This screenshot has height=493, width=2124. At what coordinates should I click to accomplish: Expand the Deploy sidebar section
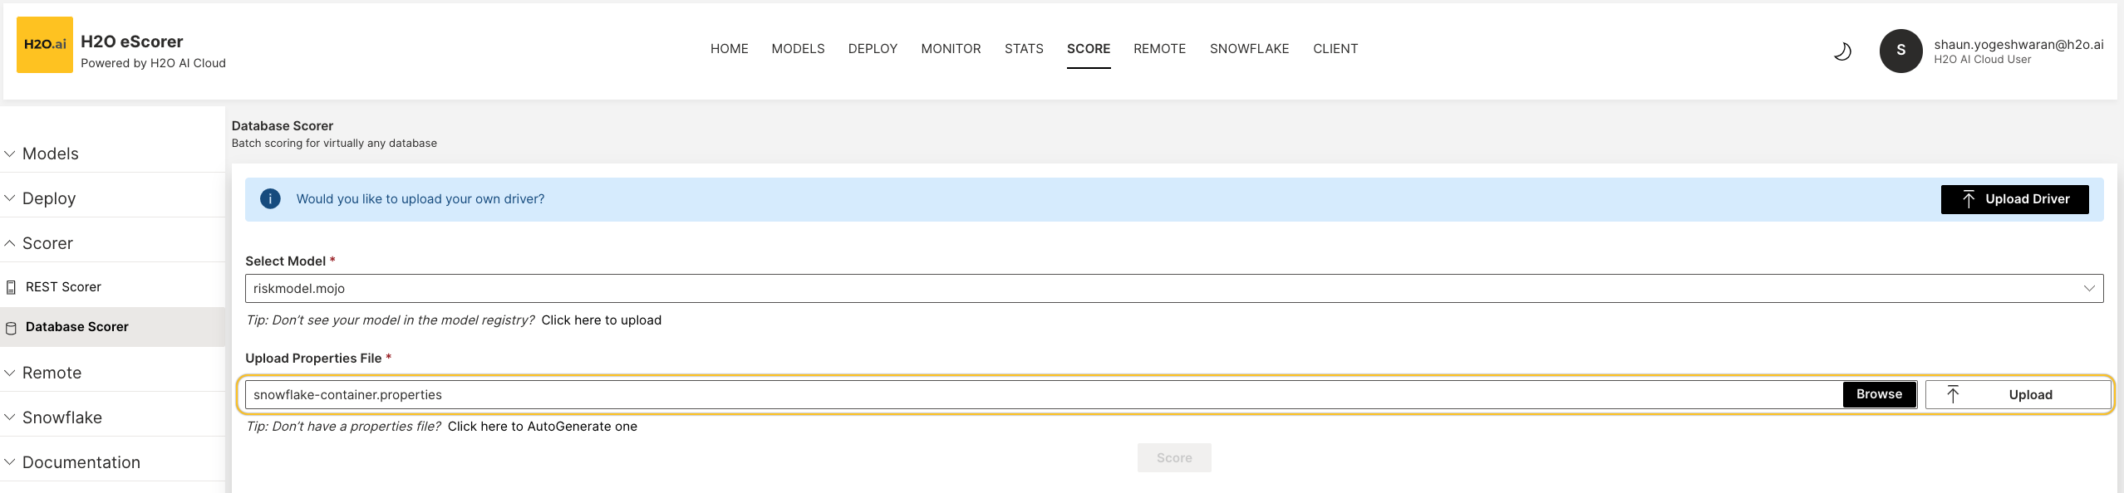pyautogui.click(x=112, y=198)
